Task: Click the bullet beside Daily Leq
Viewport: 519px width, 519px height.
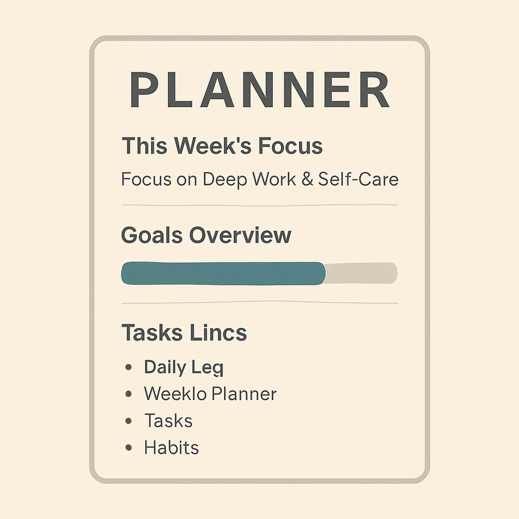Action: [x=128, y=368]
